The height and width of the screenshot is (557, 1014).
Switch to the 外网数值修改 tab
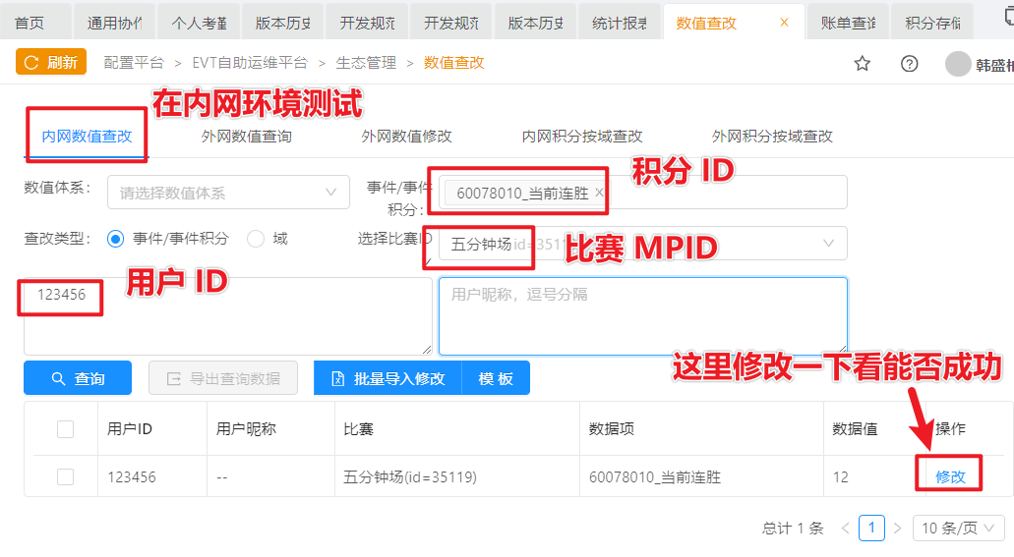click(x=406, y=137)
